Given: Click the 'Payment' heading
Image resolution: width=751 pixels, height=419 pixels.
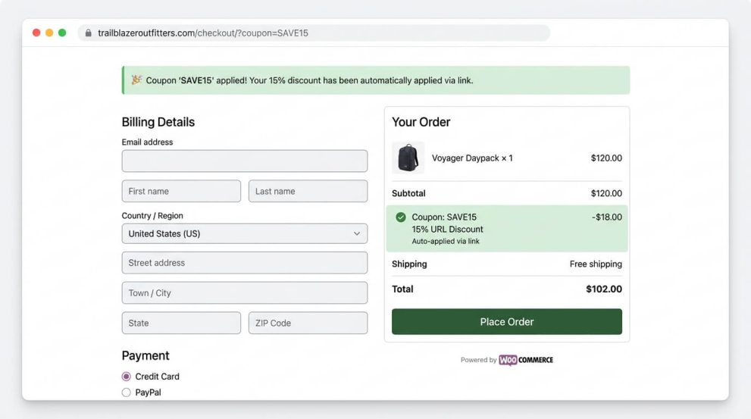Looking at the screenshot, I should tap(146, 356).
